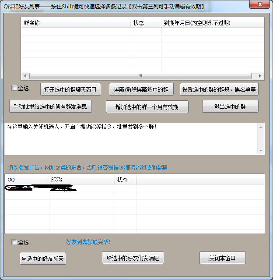Click the 好友列表获取完毕! status text
273x280 pixels.
tap(89, 242)
